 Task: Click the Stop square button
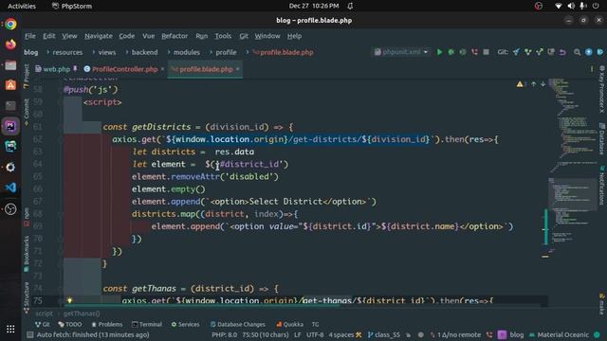tap(486, 52)
